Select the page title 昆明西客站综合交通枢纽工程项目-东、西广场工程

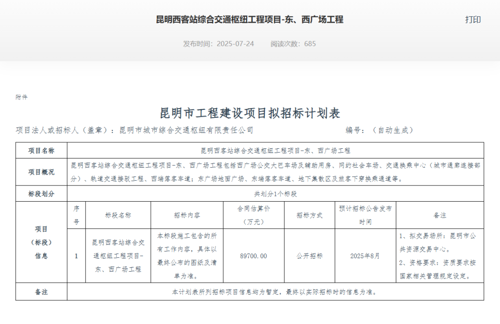(x=250, y=20)
